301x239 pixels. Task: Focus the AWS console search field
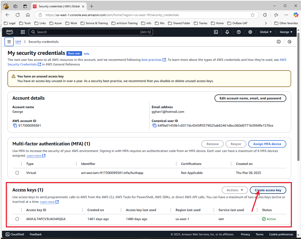[91, 32]
